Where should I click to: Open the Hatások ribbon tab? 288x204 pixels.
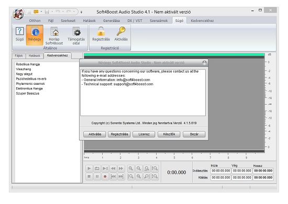pyautogui.click(x=89, y=21)
